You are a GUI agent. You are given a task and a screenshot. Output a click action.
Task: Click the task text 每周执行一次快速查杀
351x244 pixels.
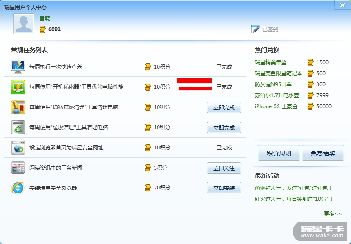[x=56, y=66]
